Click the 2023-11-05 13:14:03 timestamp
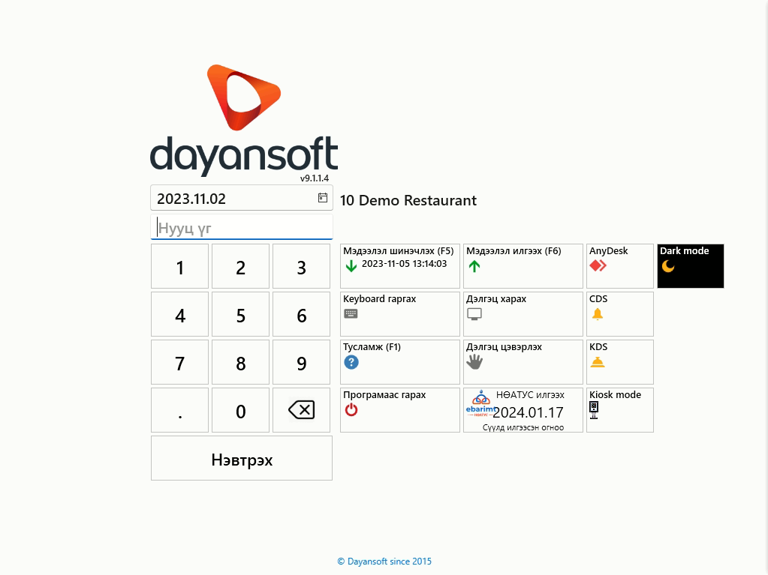The image size is (768, 575). click(404, 264)
